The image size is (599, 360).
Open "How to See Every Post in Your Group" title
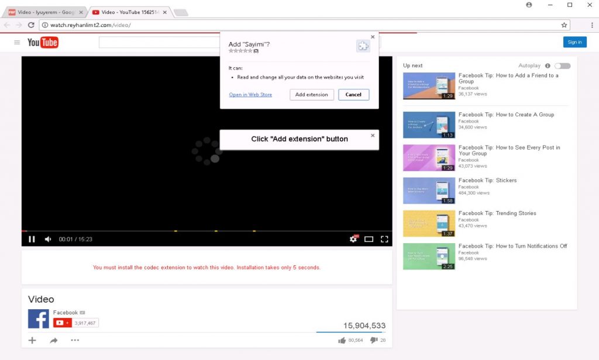510,150
